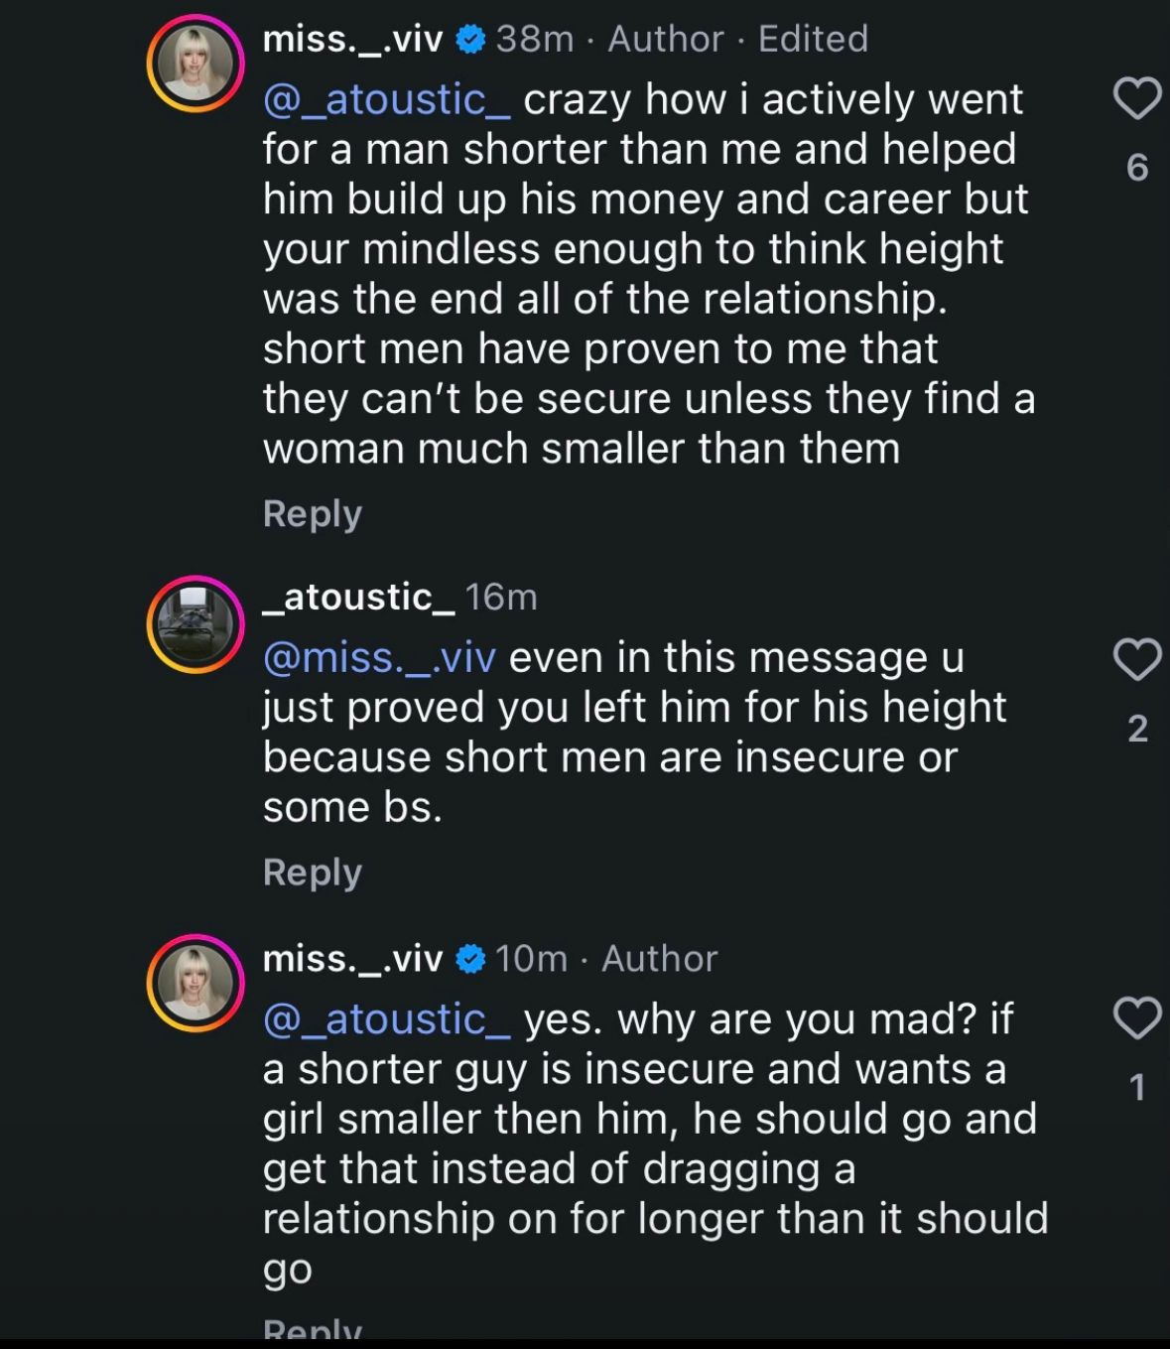1170x1349 pixels.
Task: Tap verified badge next to 38m timestamp
Action: (x=470, y=40)
